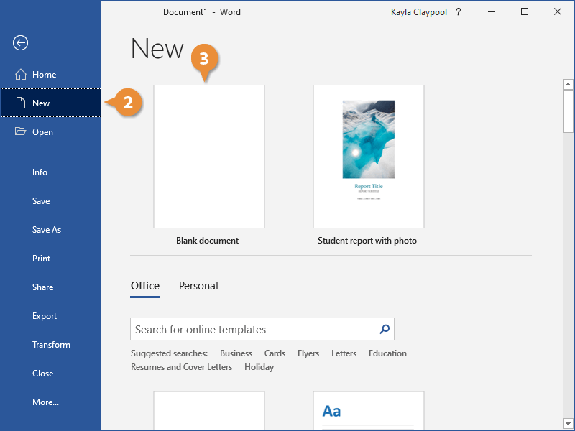Create a Blank document from thumbnail
The image size is (575, 431).
[208, 157]
